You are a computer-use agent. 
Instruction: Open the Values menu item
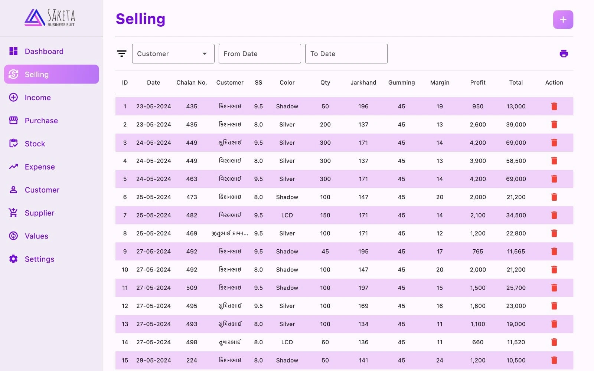tap(52, 236)
